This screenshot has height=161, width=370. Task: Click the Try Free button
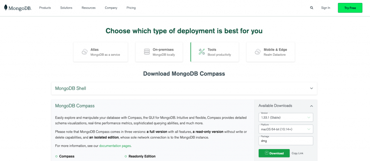350,8
